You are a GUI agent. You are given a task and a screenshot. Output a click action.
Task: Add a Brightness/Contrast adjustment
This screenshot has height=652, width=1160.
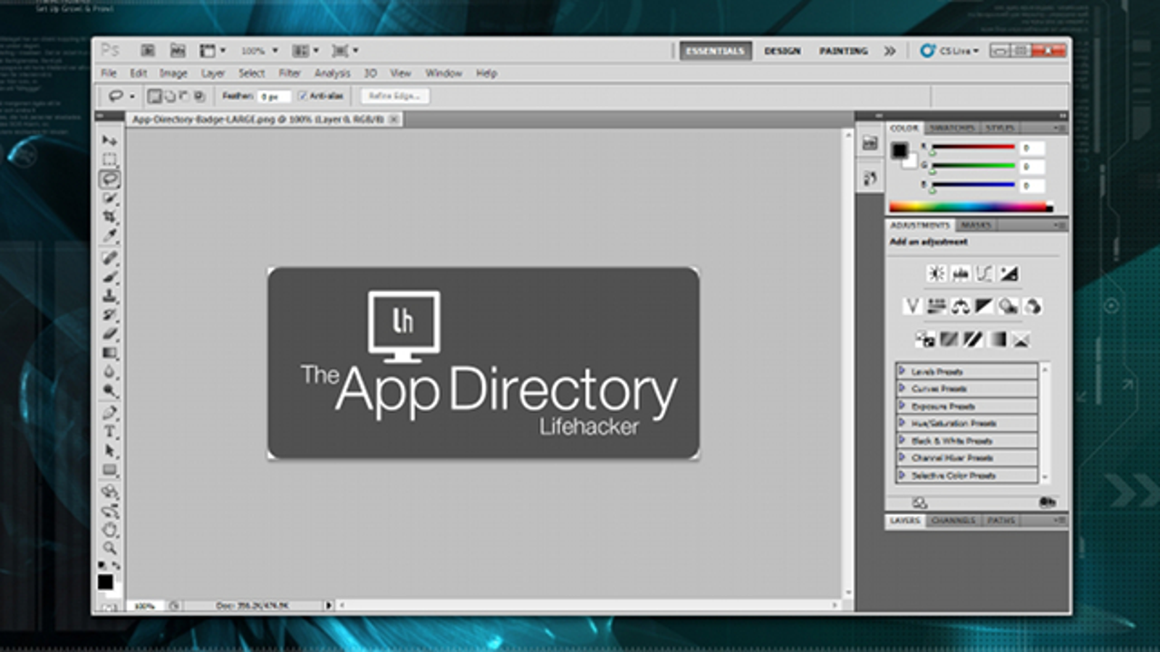(x=937, y=273)
